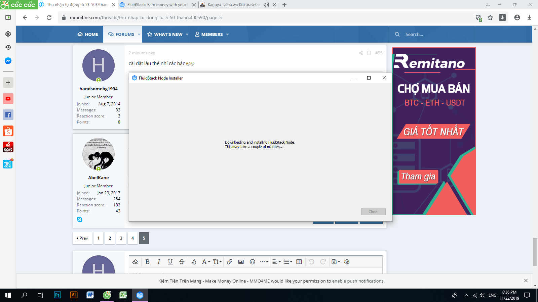Screen dimensions: 538x302
Task: Reload the current page
Action: click(x=49, y=17)
